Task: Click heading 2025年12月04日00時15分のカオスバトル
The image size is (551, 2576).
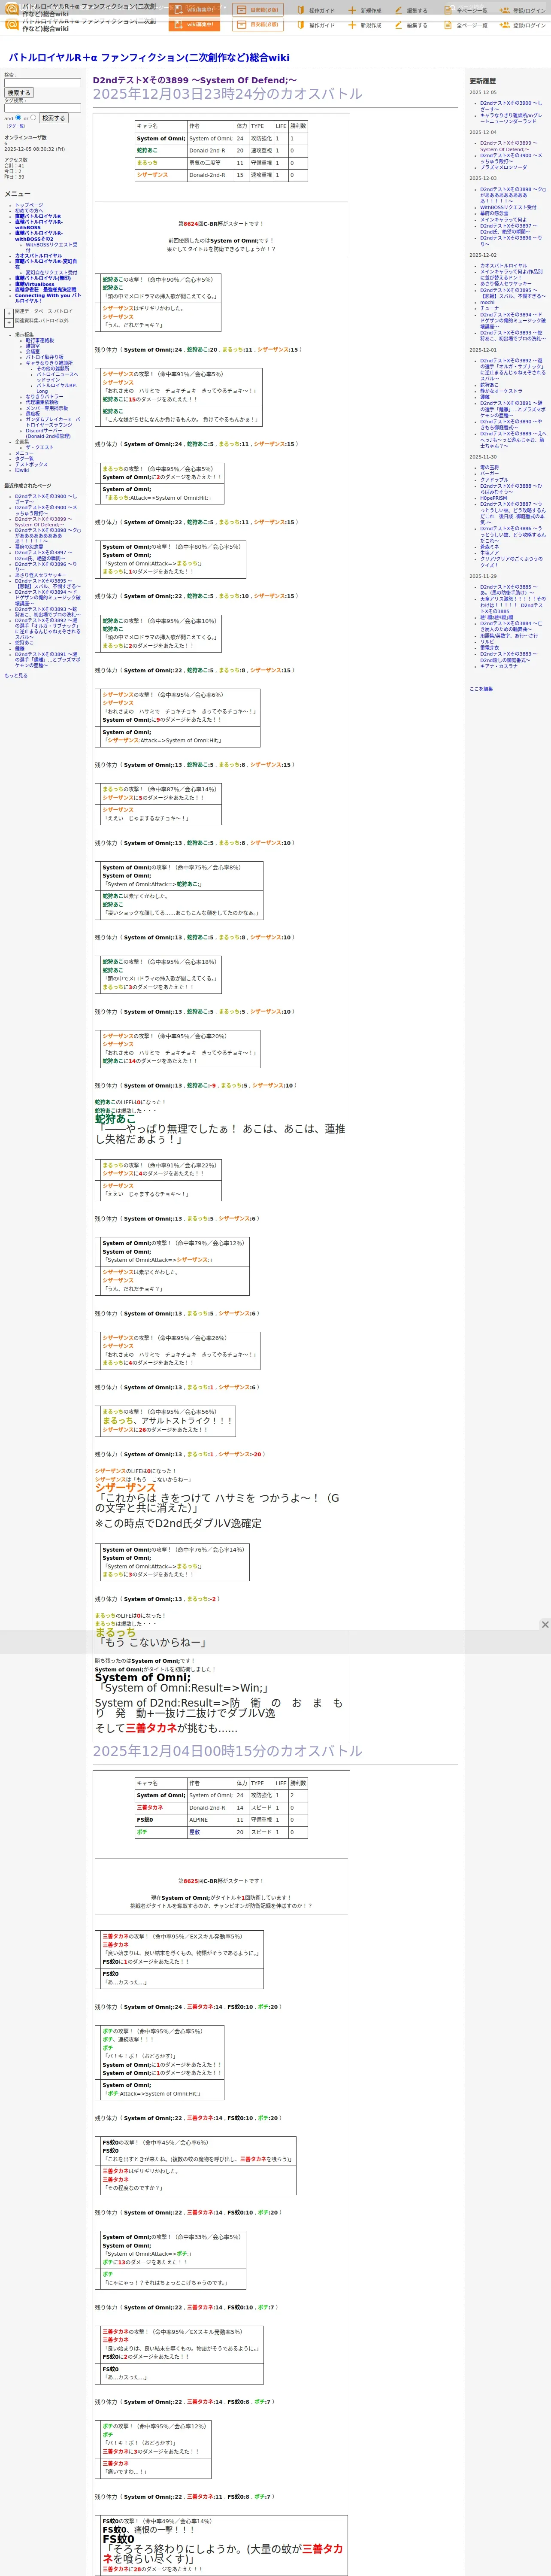Action: 228,1751
